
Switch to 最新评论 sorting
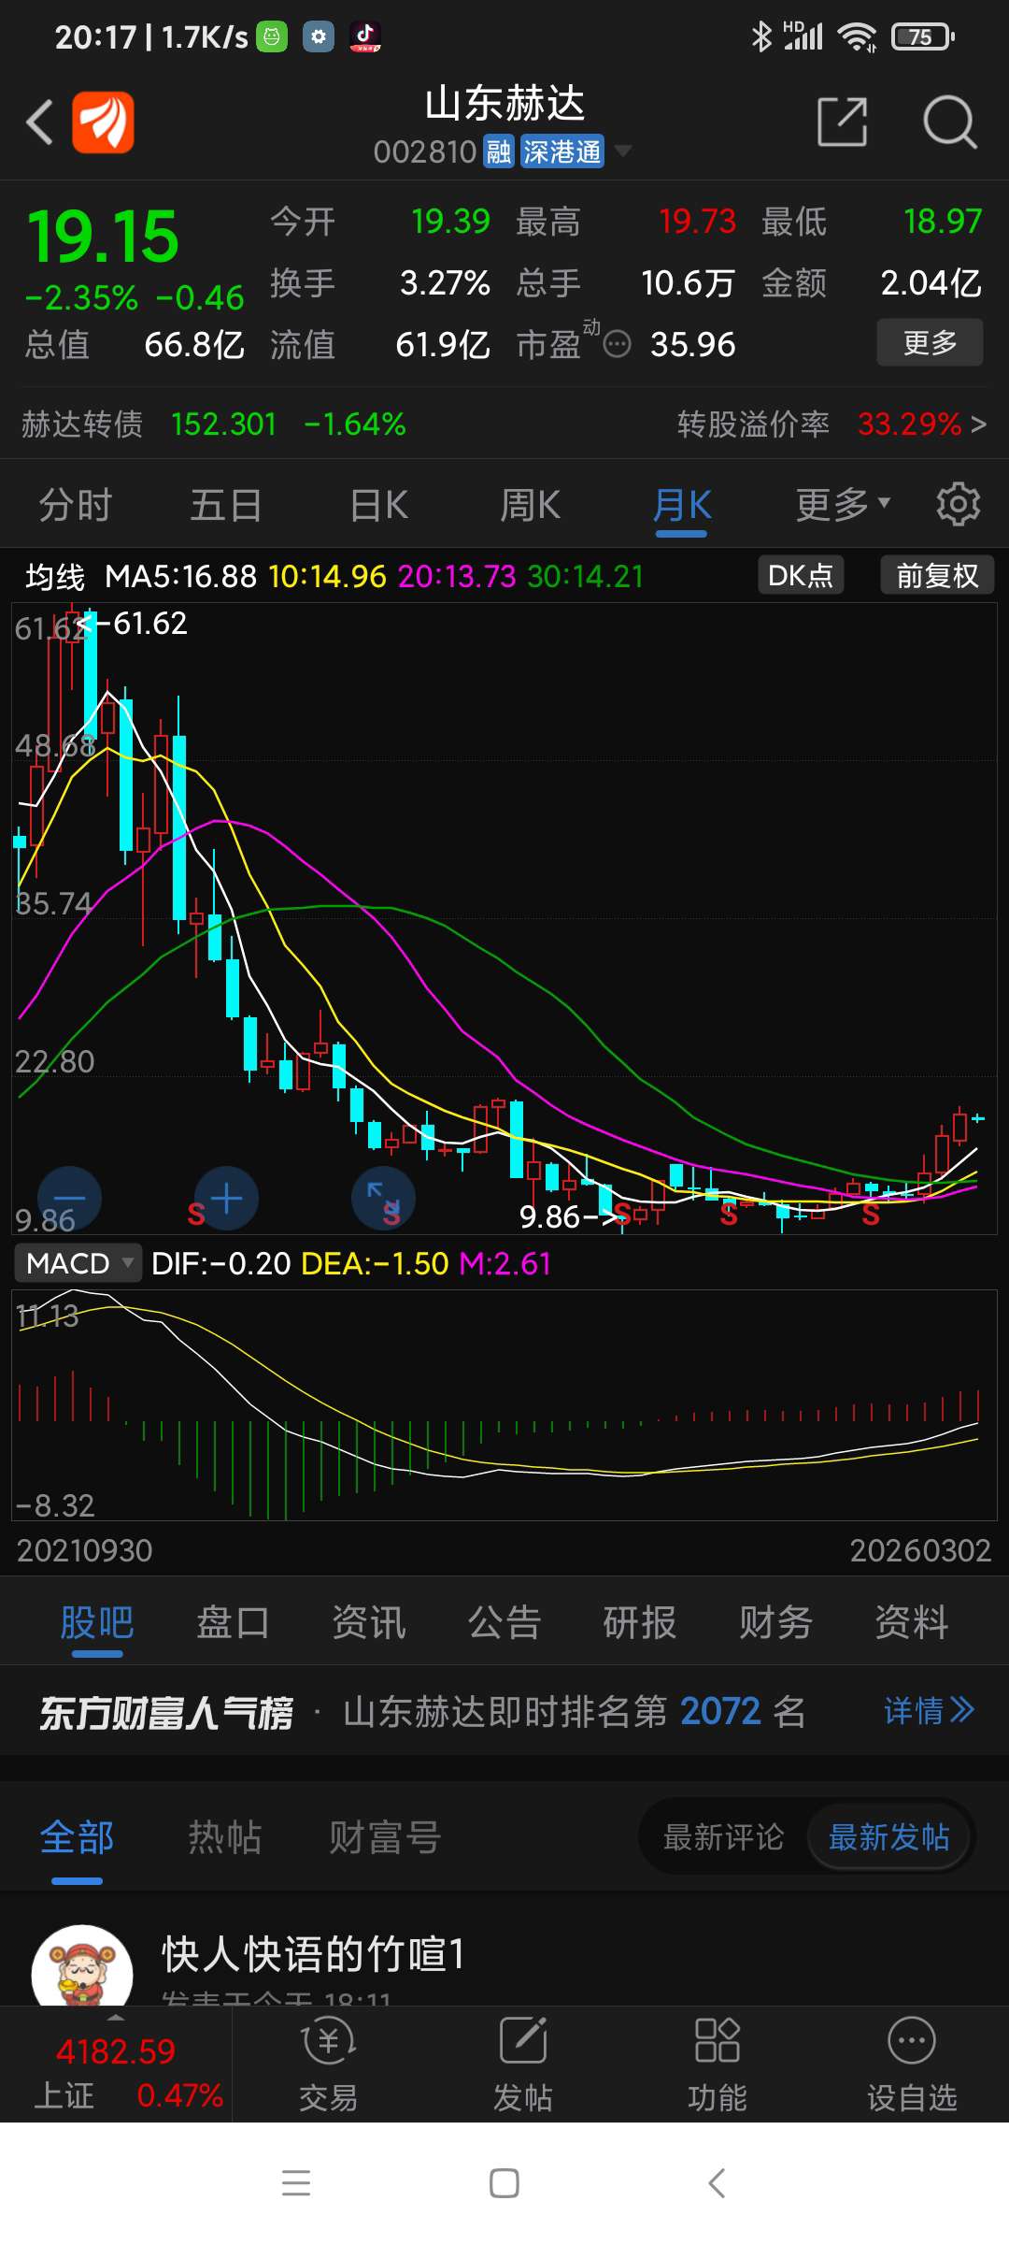724,1837
